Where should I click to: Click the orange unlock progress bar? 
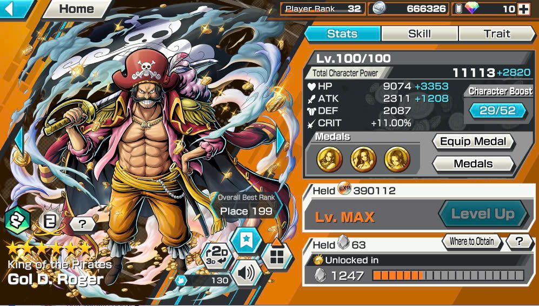click(448, 275)
